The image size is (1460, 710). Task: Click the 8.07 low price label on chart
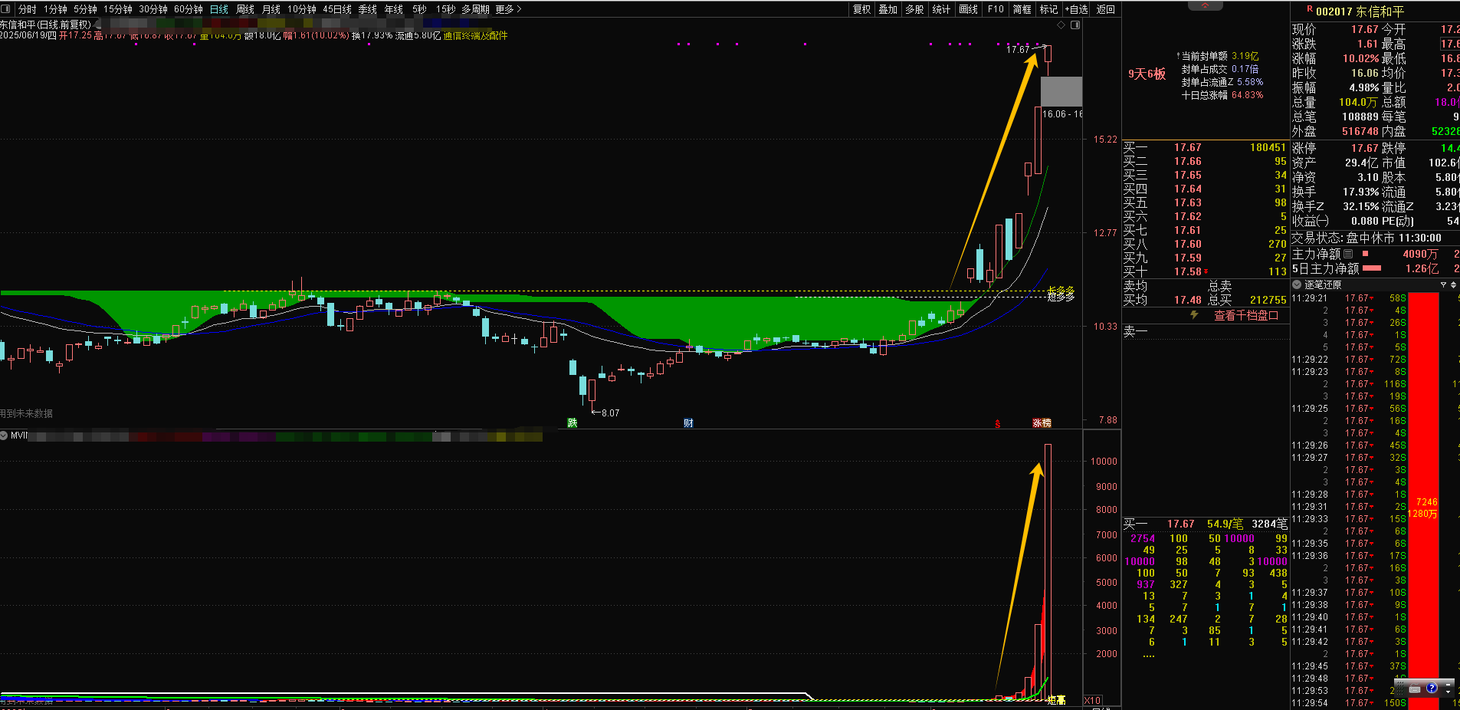point(610,413)
